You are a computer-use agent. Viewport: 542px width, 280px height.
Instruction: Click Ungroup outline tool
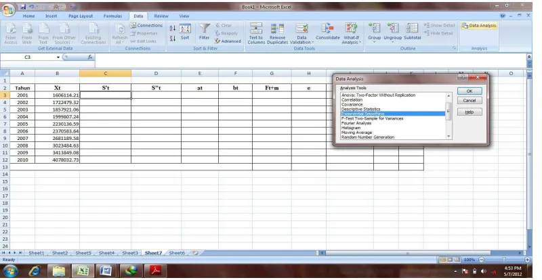click(x=393, y=32)
